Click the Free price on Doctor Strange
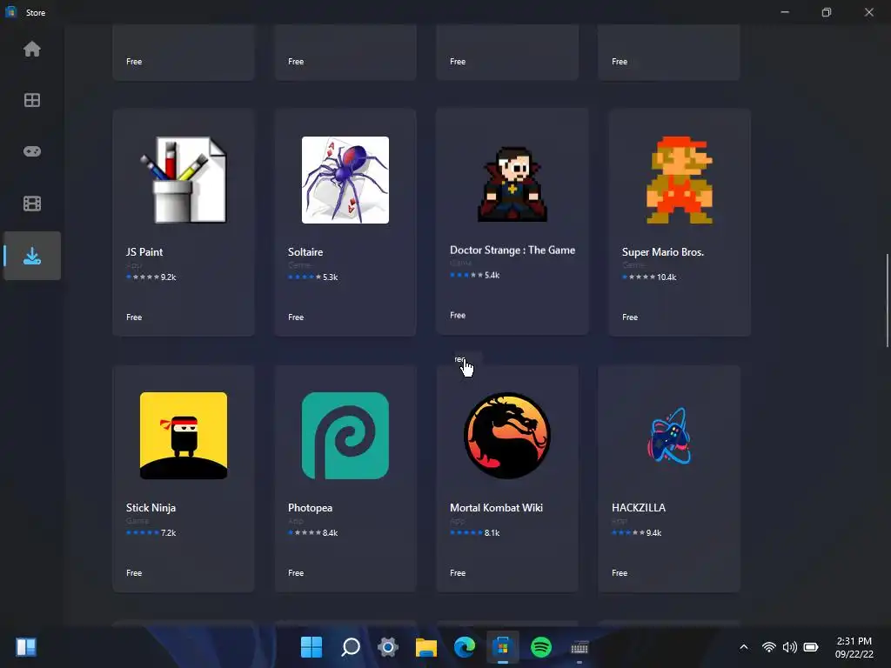 coord(458,315)
